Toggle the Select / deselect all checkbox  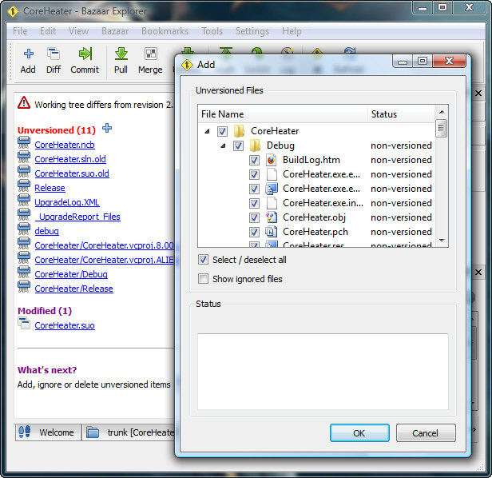[x=204, y=260]
